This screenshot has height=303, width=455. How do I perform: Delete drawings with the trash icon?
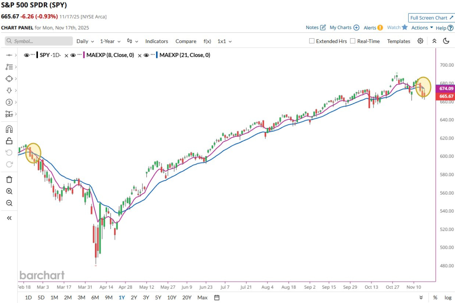click(9, 179)
